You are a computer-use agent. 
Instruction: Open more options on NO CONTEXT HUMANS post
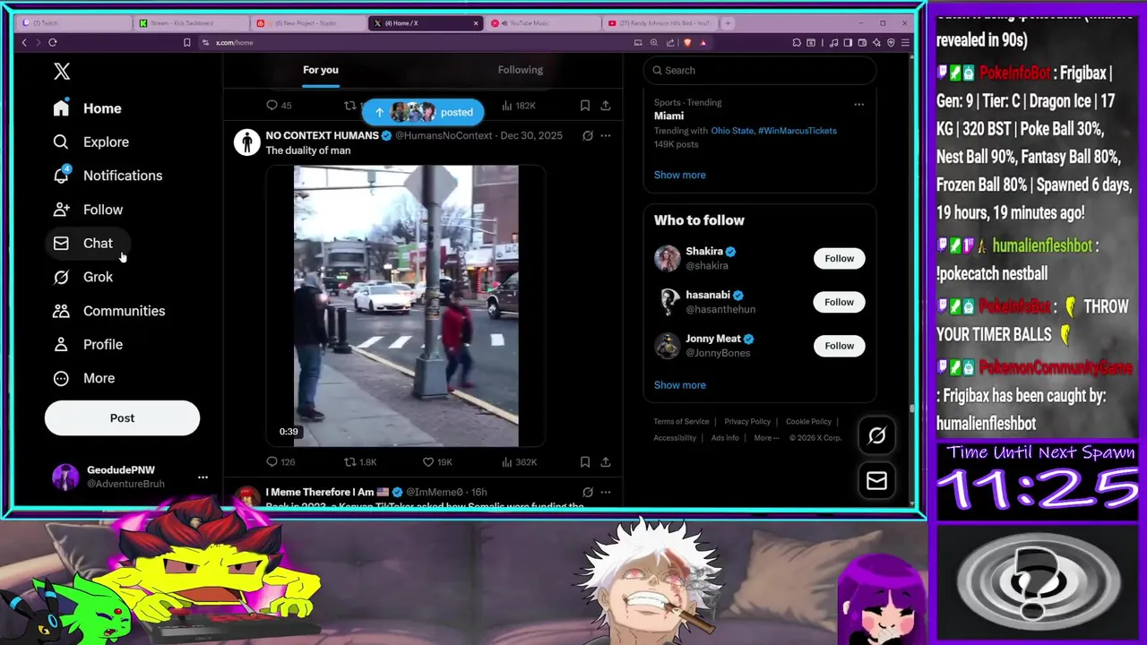click(606, 136)
